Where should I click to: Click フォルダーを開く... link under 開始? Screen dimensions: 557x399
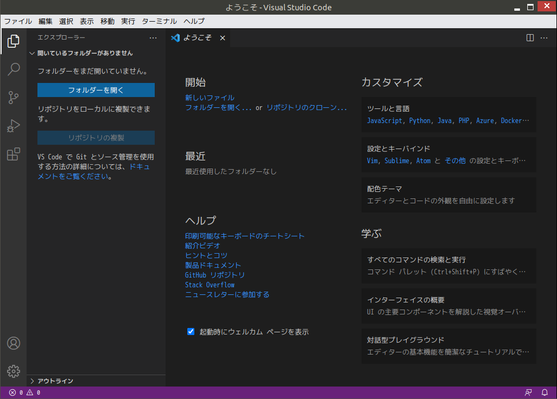point(218,107)
